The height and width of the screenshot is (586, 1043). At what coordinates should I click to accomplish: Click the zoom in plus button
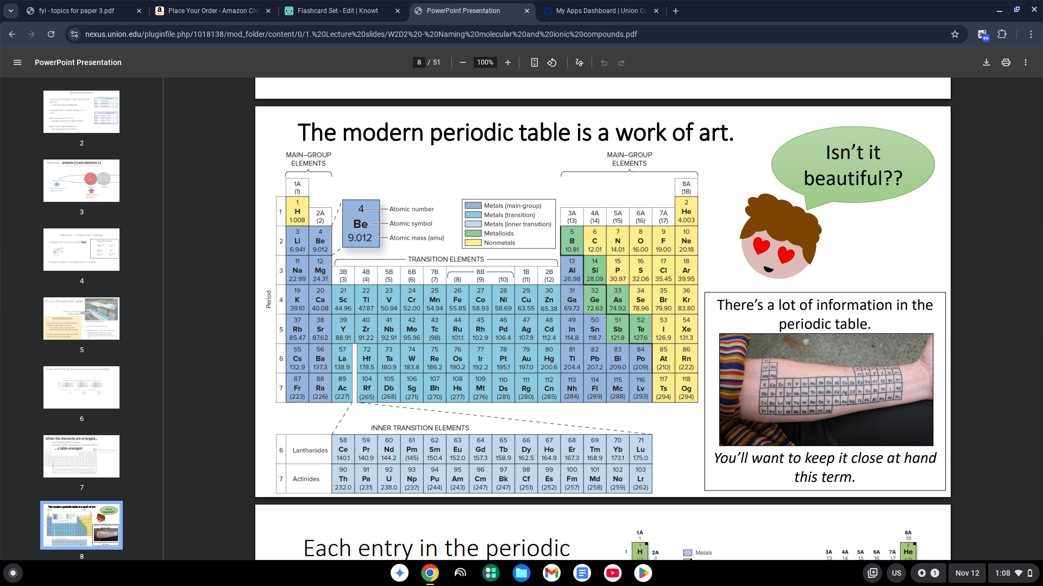pos(507,62)
